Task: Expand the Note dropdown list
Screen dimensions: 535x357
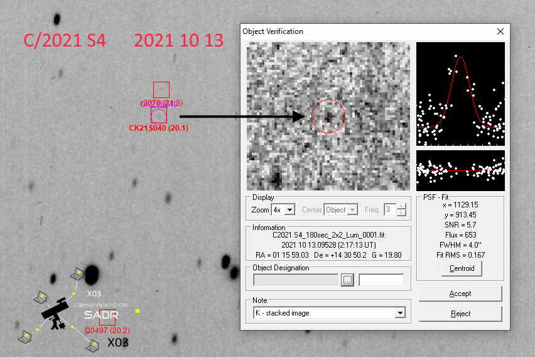Action: pos(400,312)
